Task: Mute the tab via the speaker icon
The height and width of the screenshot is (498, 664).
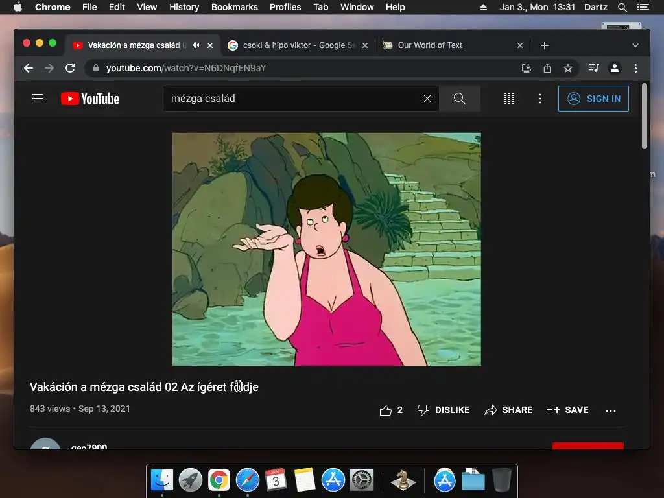Action: click(196, 45)
